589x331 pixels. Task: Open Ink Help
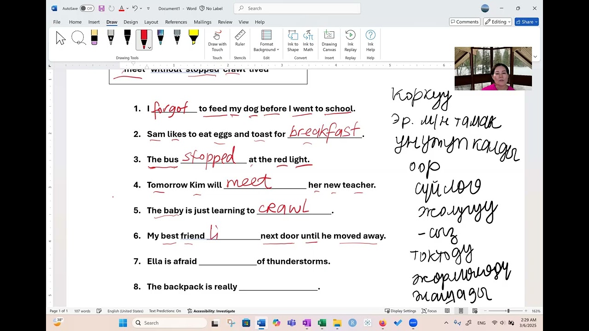(x=370, y=41)
